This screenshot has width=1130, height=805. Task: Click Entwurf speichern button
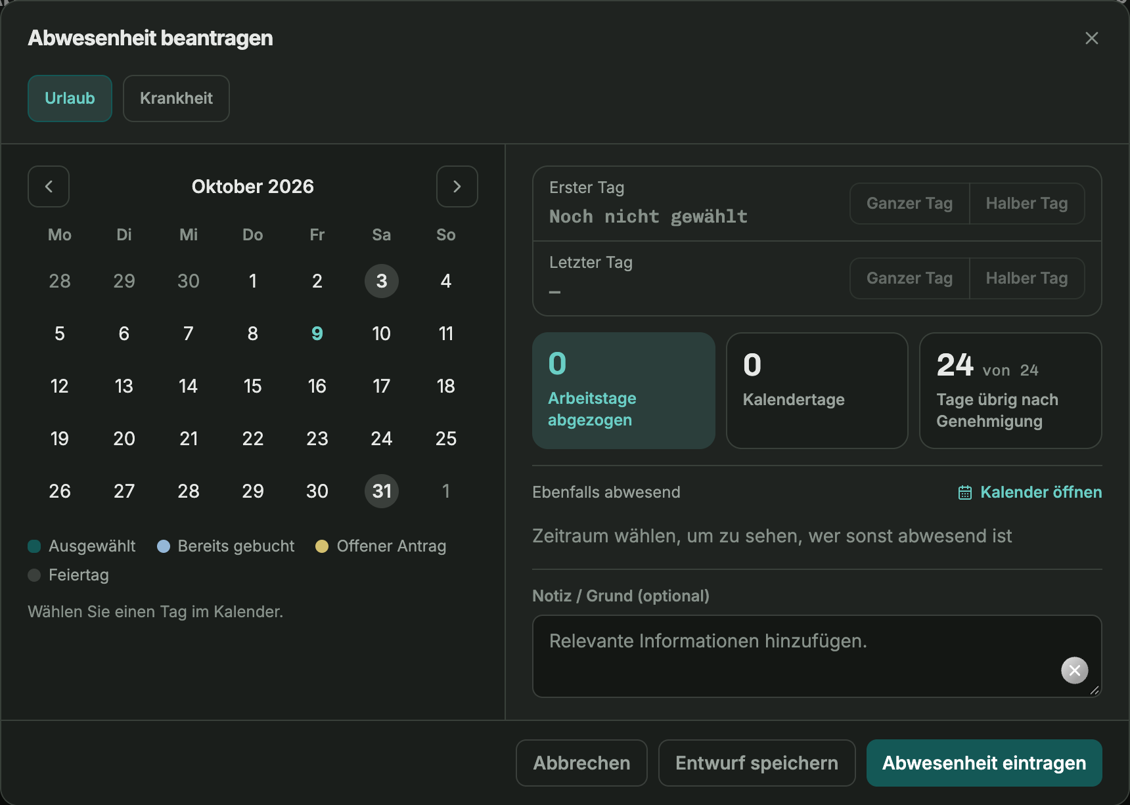pyautogui.click(x=757, y=763)
